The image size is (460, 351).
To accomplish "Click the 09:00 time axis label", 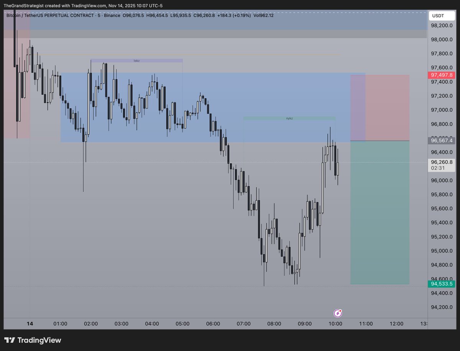I will coord(305,324).
